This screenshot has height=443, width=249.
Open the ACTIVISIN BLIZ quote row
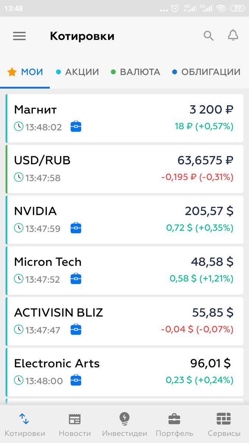[x=124, y=321]
